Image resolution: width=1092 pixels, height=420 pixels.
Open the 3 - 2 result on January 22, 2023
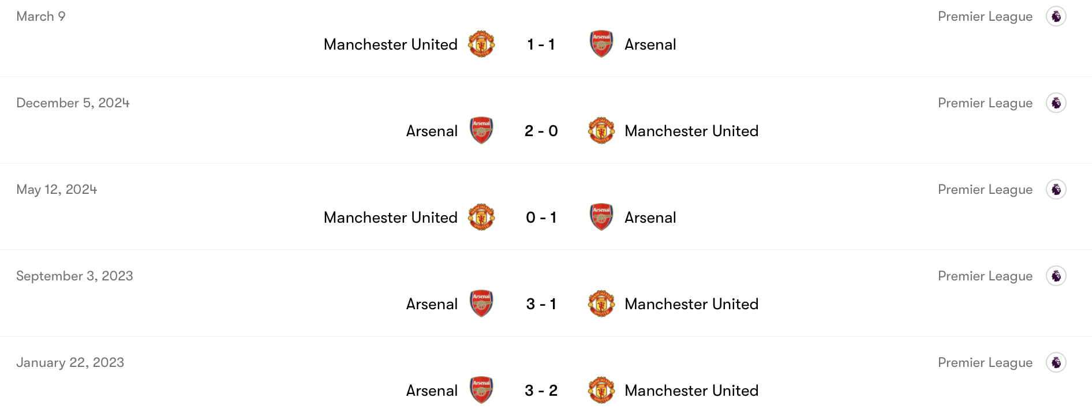point(541,391)
